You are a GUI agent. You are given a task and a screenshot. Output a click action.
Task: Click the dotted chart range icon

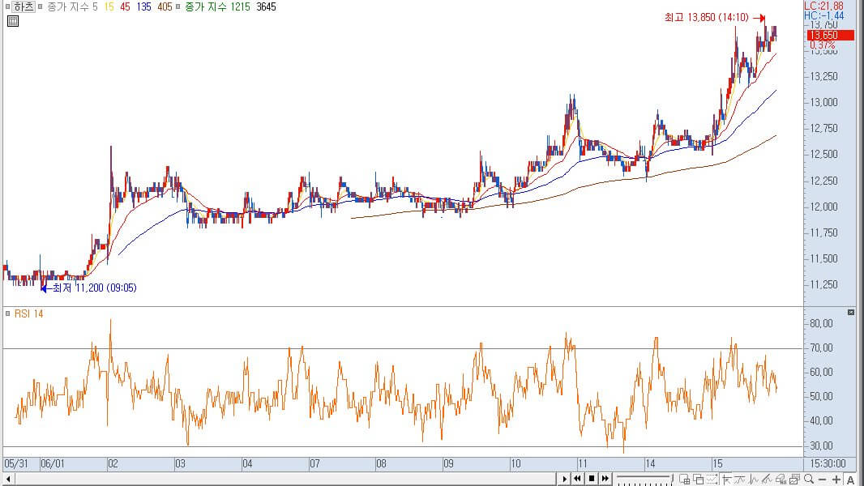(x=712, y=479)
